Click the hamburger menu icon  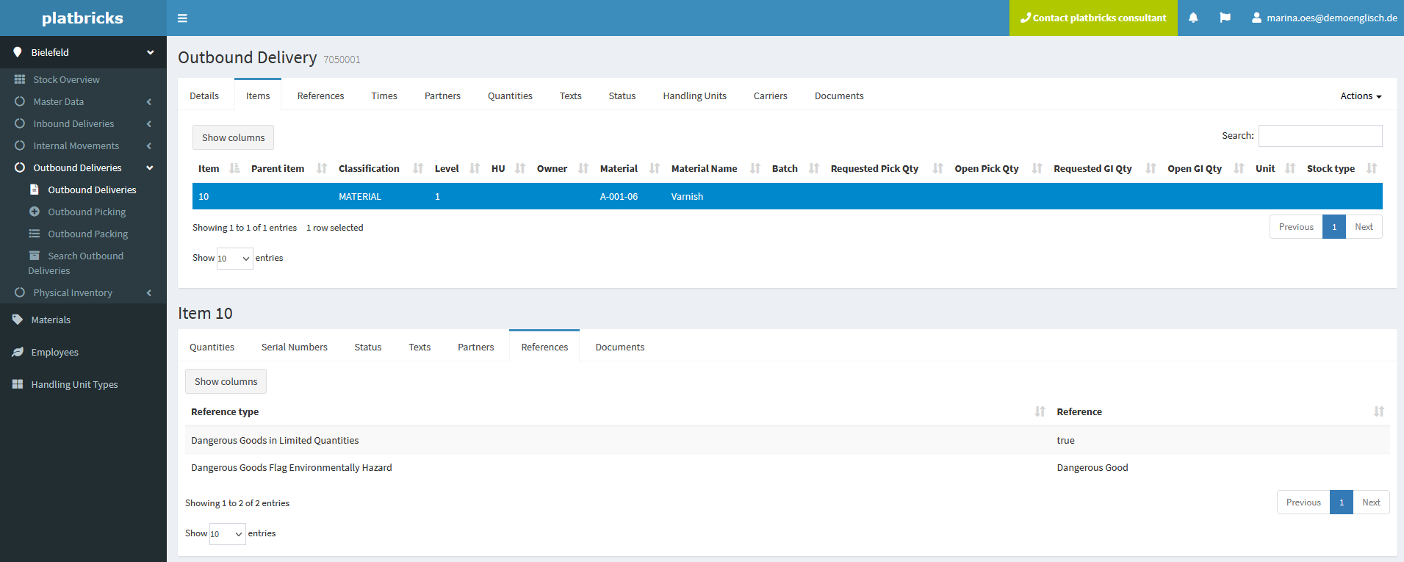(182, 18)
